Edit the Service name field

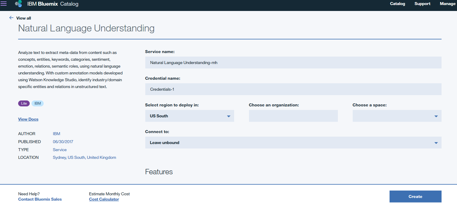[293, 63]
